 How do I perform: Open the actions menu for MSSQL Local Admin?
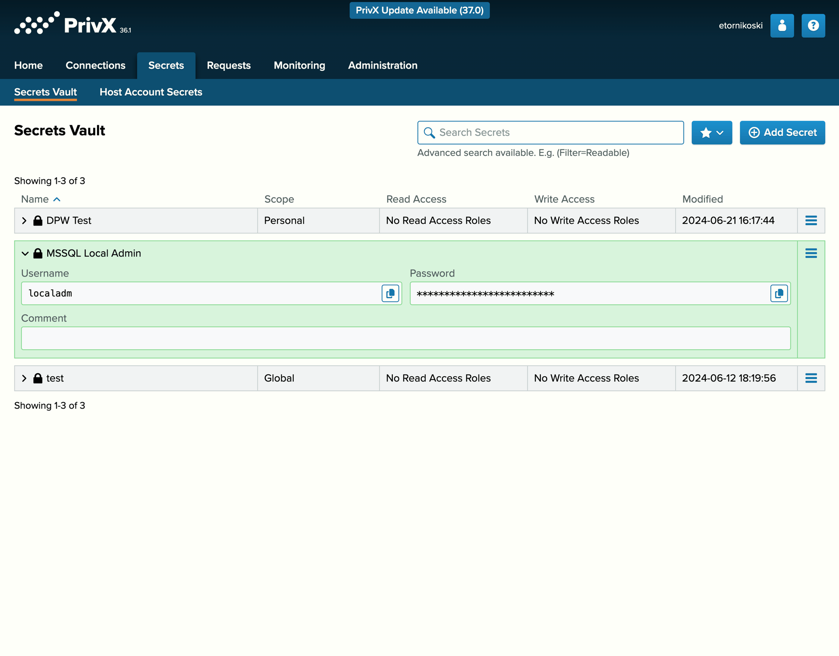pyautogui.click(x=811, y=253)
